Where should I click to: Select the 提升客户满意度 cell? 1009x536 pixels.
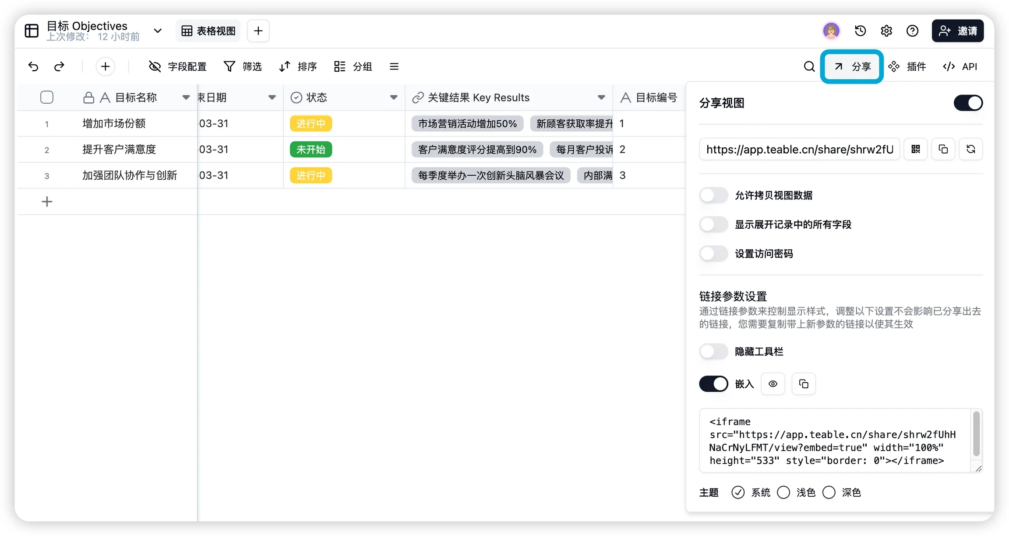(x=137, y=150)
